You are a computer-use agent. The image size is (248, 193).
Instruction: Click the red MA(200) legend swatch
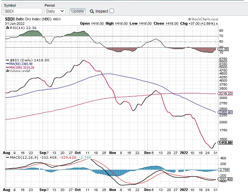[x=7, y=67]
